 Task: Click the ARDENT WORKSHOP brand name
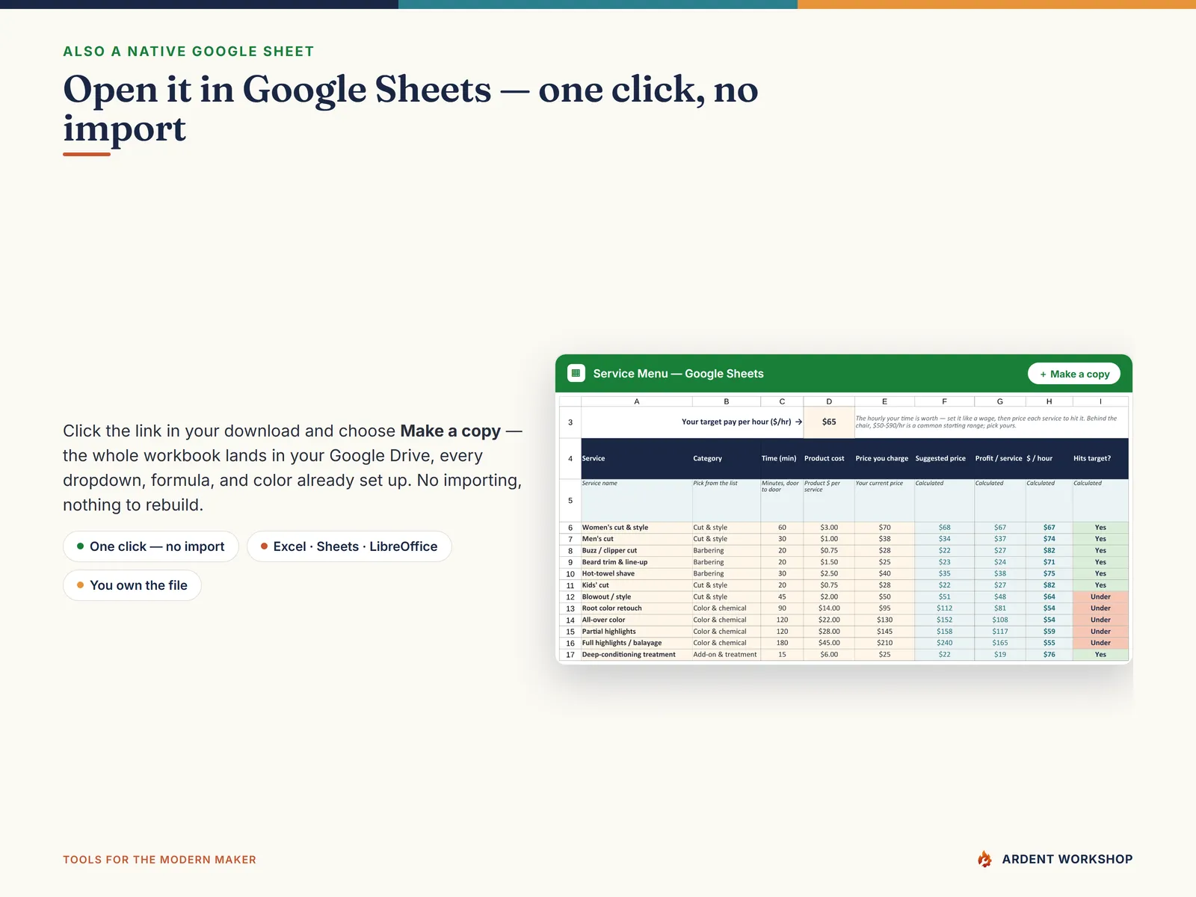click(1067, 860)
